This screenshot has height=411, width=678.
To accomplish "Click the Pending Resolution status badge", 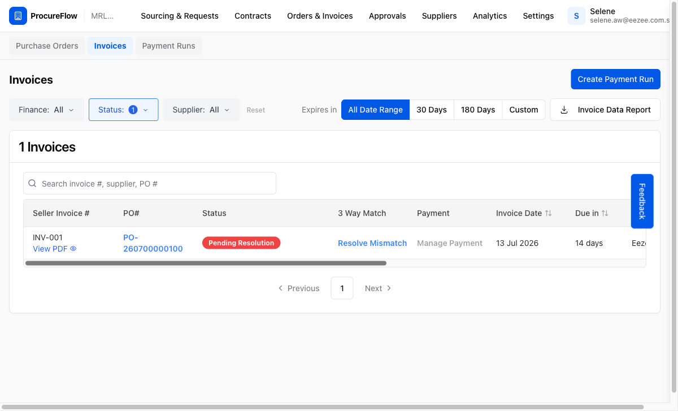I will click(x=241, y=243).
